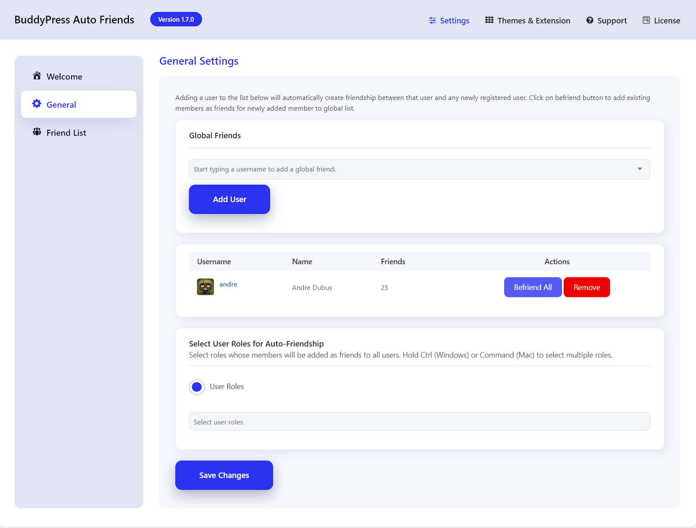Click the Settings sliders icon in header
Image resolution: width=696 pixels, height=528 pixels.
point(432,20)
